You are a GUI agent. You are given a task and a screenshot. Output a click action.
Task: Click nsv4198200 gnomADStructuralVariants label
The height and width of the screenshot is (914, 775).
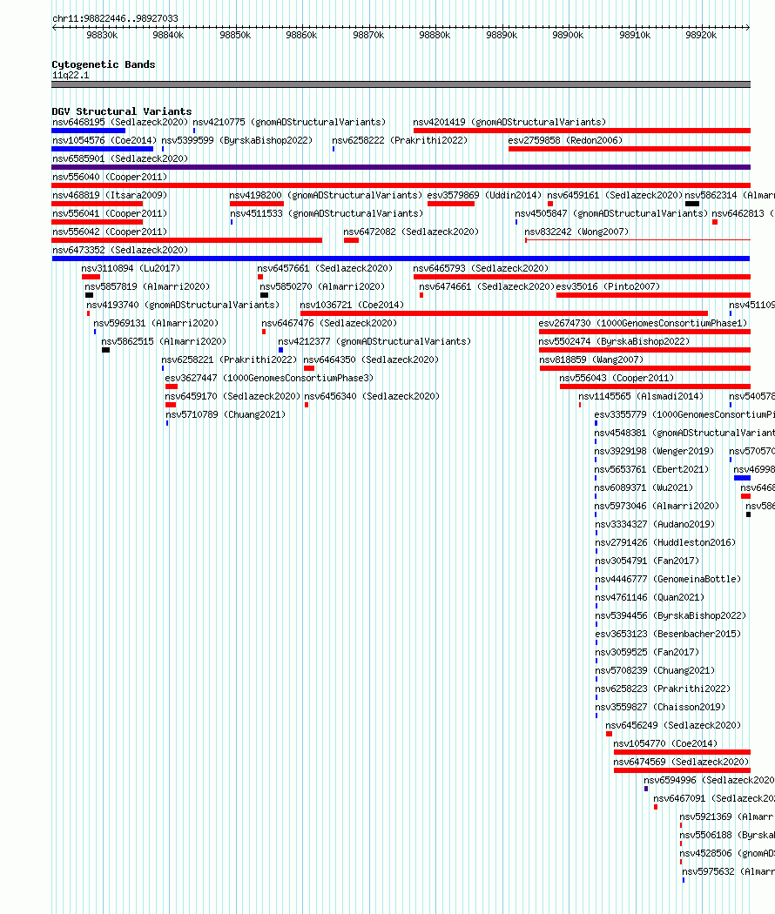tap(326, 195)
